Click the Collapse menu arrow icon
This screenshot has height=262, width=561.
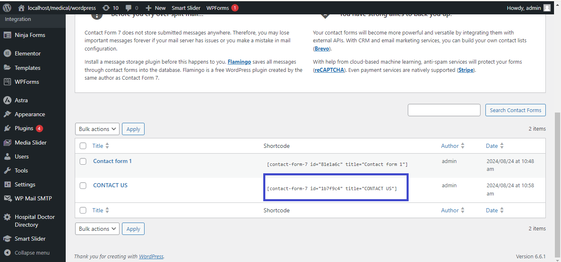pos(7,253)
